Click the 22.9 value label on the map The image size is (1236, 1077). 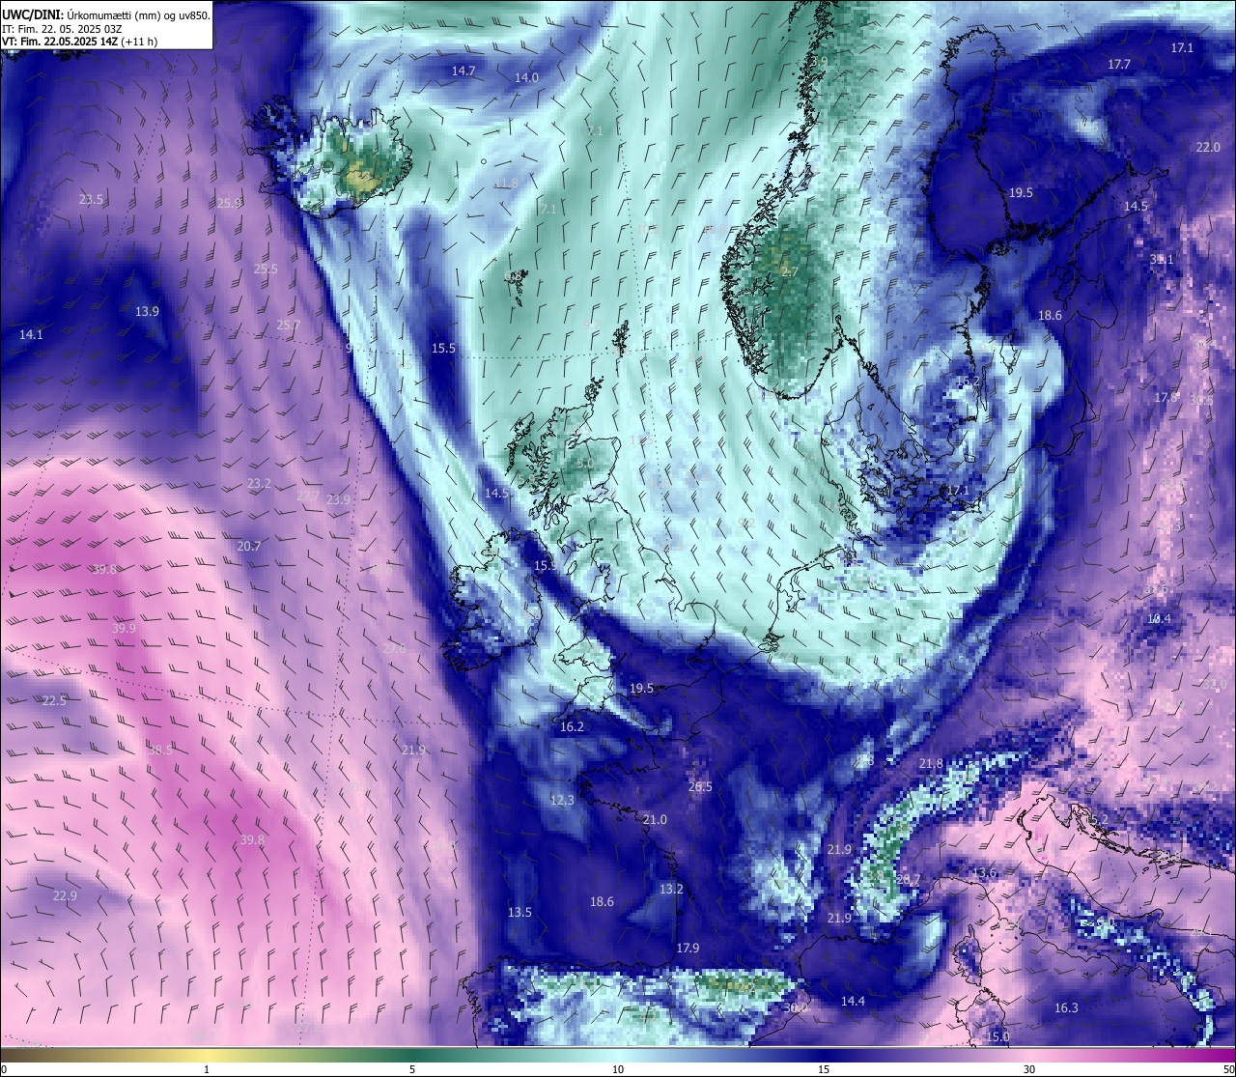[64, 897]
